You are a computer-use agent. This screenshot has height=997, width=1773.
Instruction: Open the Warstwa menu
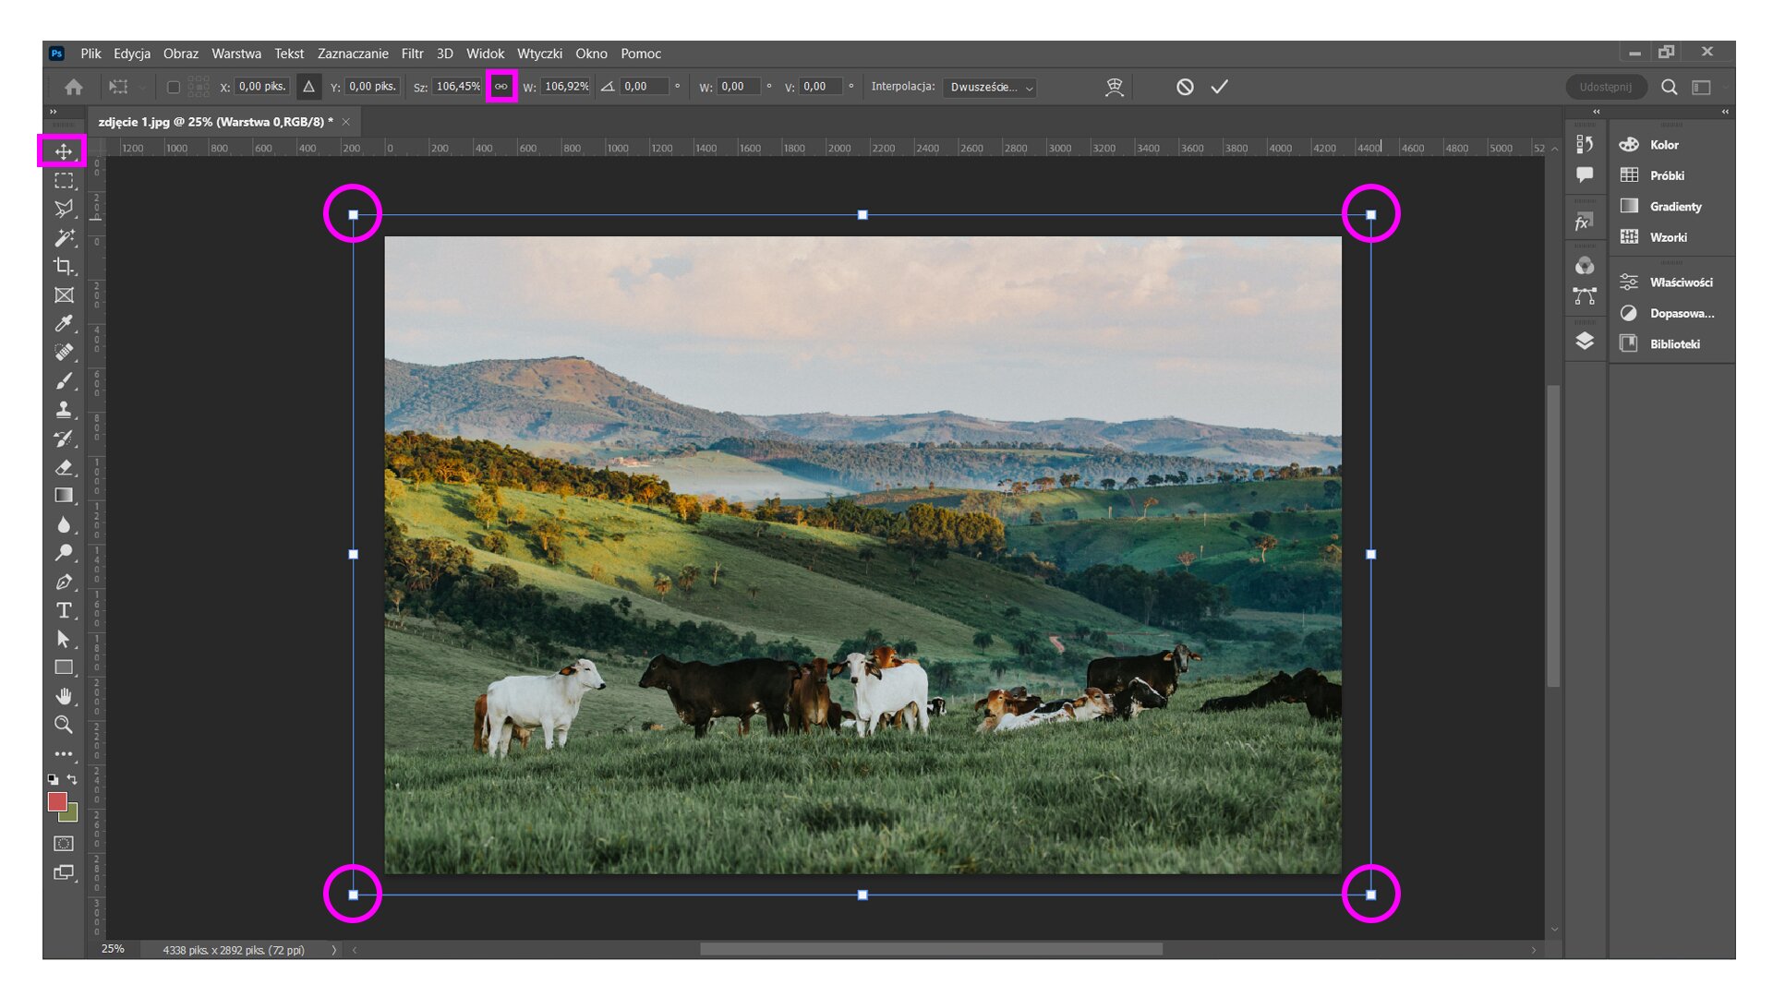(235, 54)
